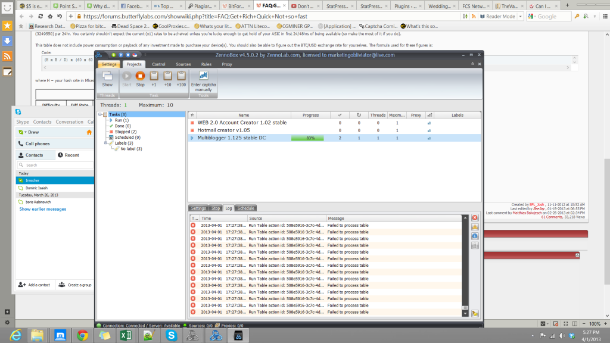
Task: Click Add a contact in Skype
Action: pyautogui.click(x=34, y=285)
